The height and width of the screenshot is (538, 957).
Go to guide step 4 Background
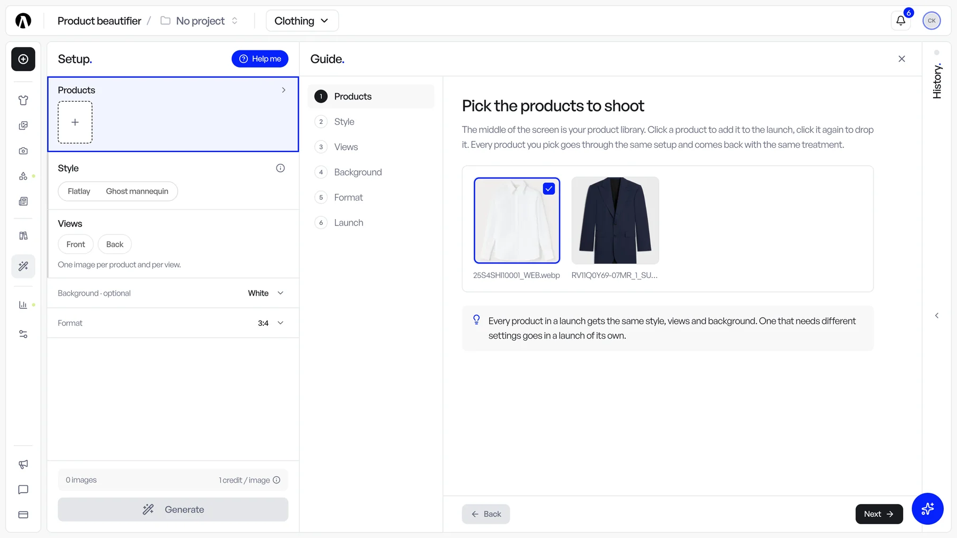tap(371, 172)
